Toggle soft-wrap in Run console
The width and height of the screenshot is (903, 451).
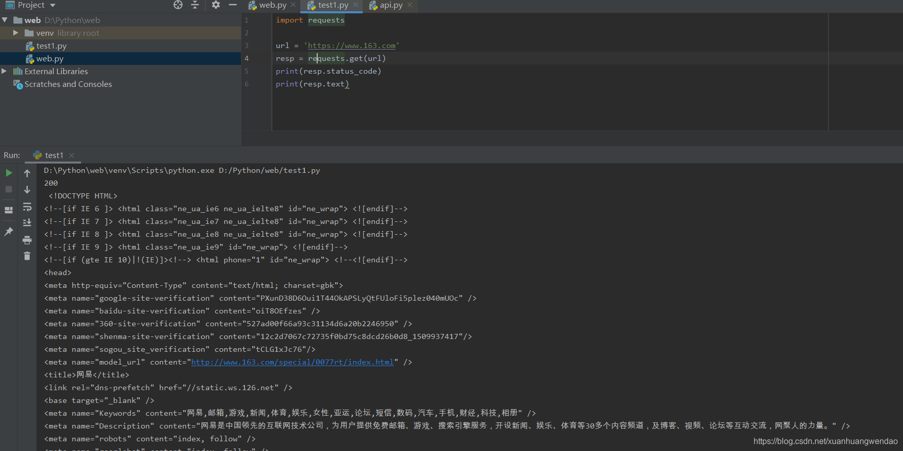(x=27, y=207)
